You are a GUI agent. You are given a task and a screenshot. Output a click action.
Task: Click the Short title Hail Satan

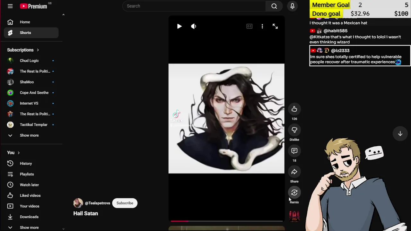click(85, 213)
